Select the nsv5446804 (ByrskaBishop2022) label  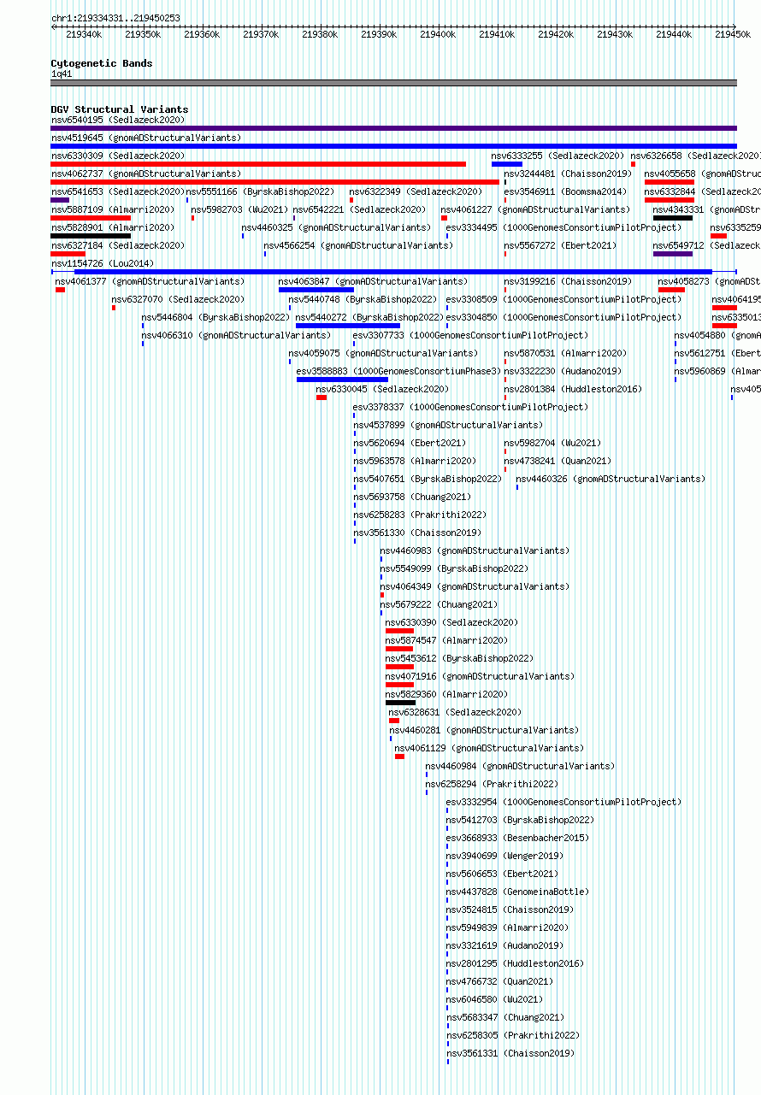(x=215, y=317)
